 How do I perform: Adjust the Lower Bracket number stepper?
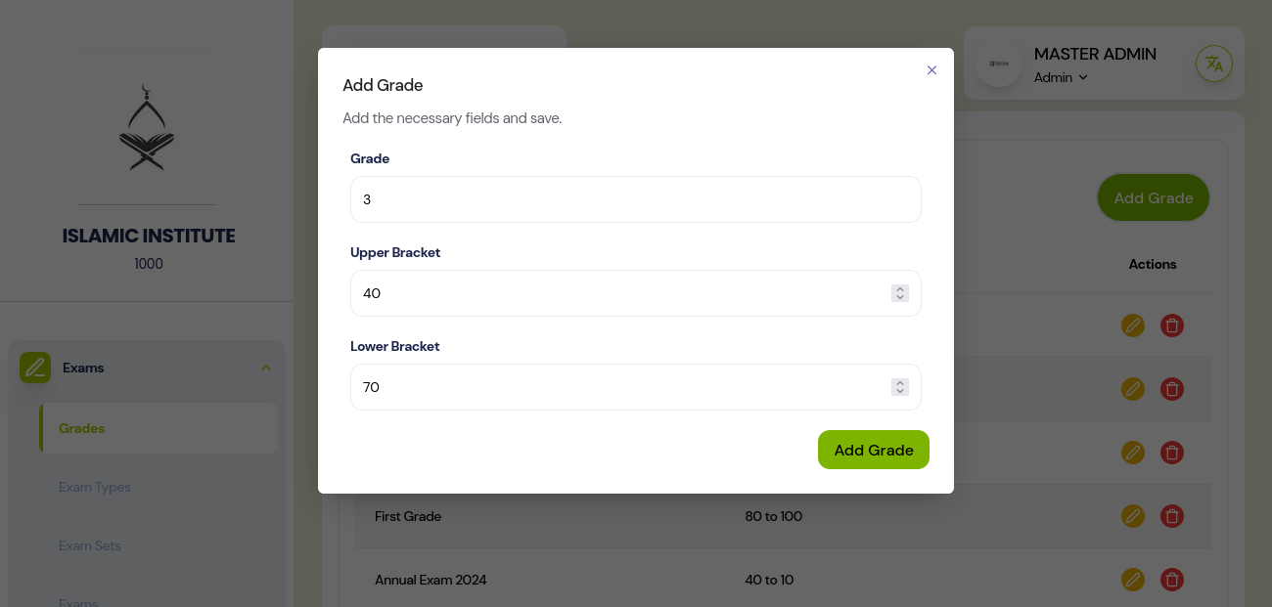(x=900, y=387)
